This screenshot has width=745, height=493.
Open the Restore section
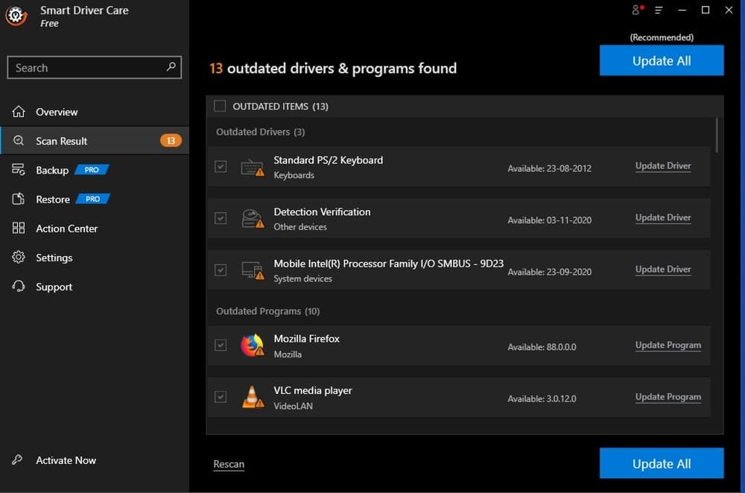click(x=95, y=199)
